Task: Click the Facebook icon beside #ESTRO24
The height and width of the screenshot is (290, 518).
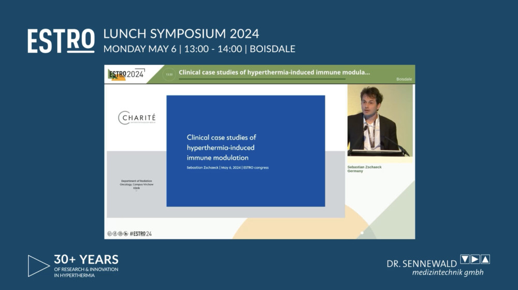Action: click(x=115, y=234)
